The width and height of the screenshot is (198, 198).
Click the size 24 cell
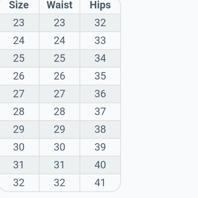coord(19,41)
